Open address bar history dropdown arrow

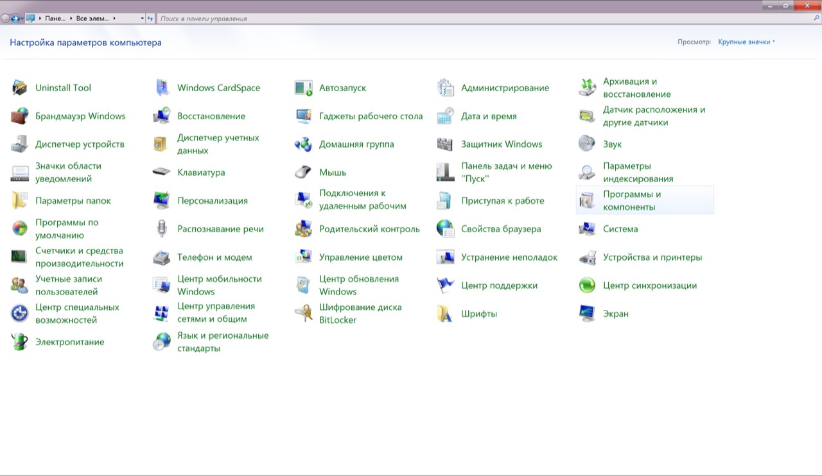142,19
